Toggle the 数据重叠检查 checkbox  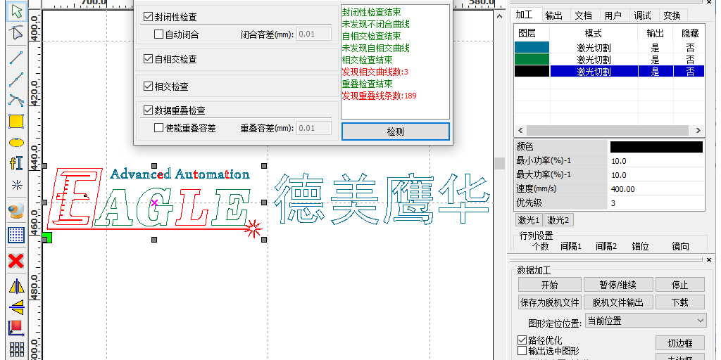click(x=148, y=110)
